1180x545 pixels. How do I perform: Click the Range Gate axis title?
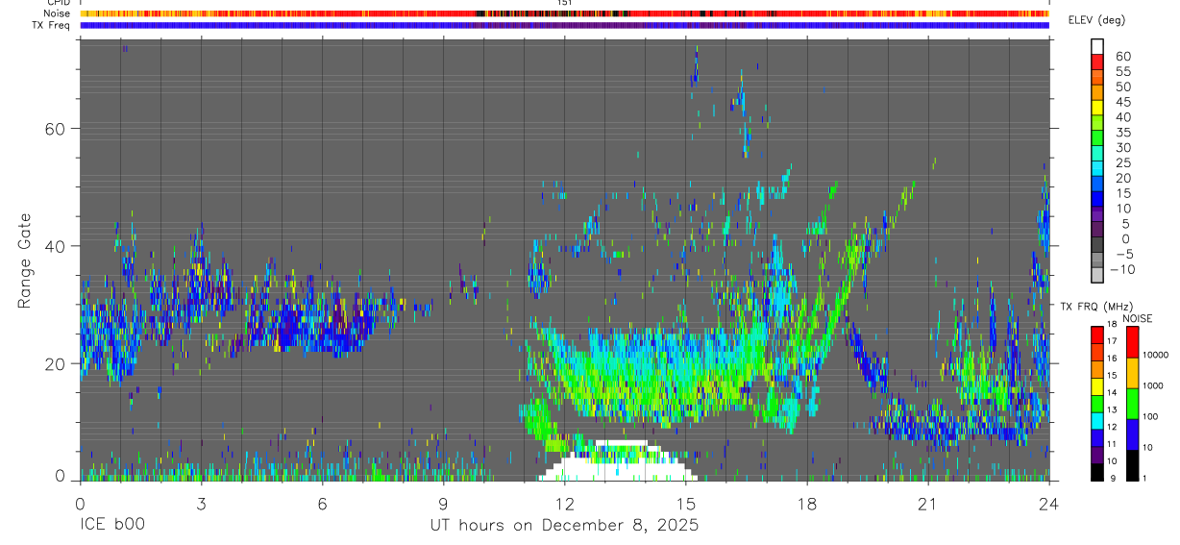[x=24, y=260]
